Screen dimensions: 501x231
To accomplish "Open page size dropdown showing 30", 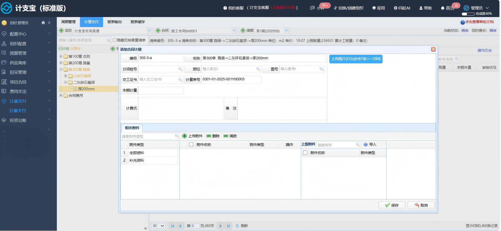I will pos(158,226).
